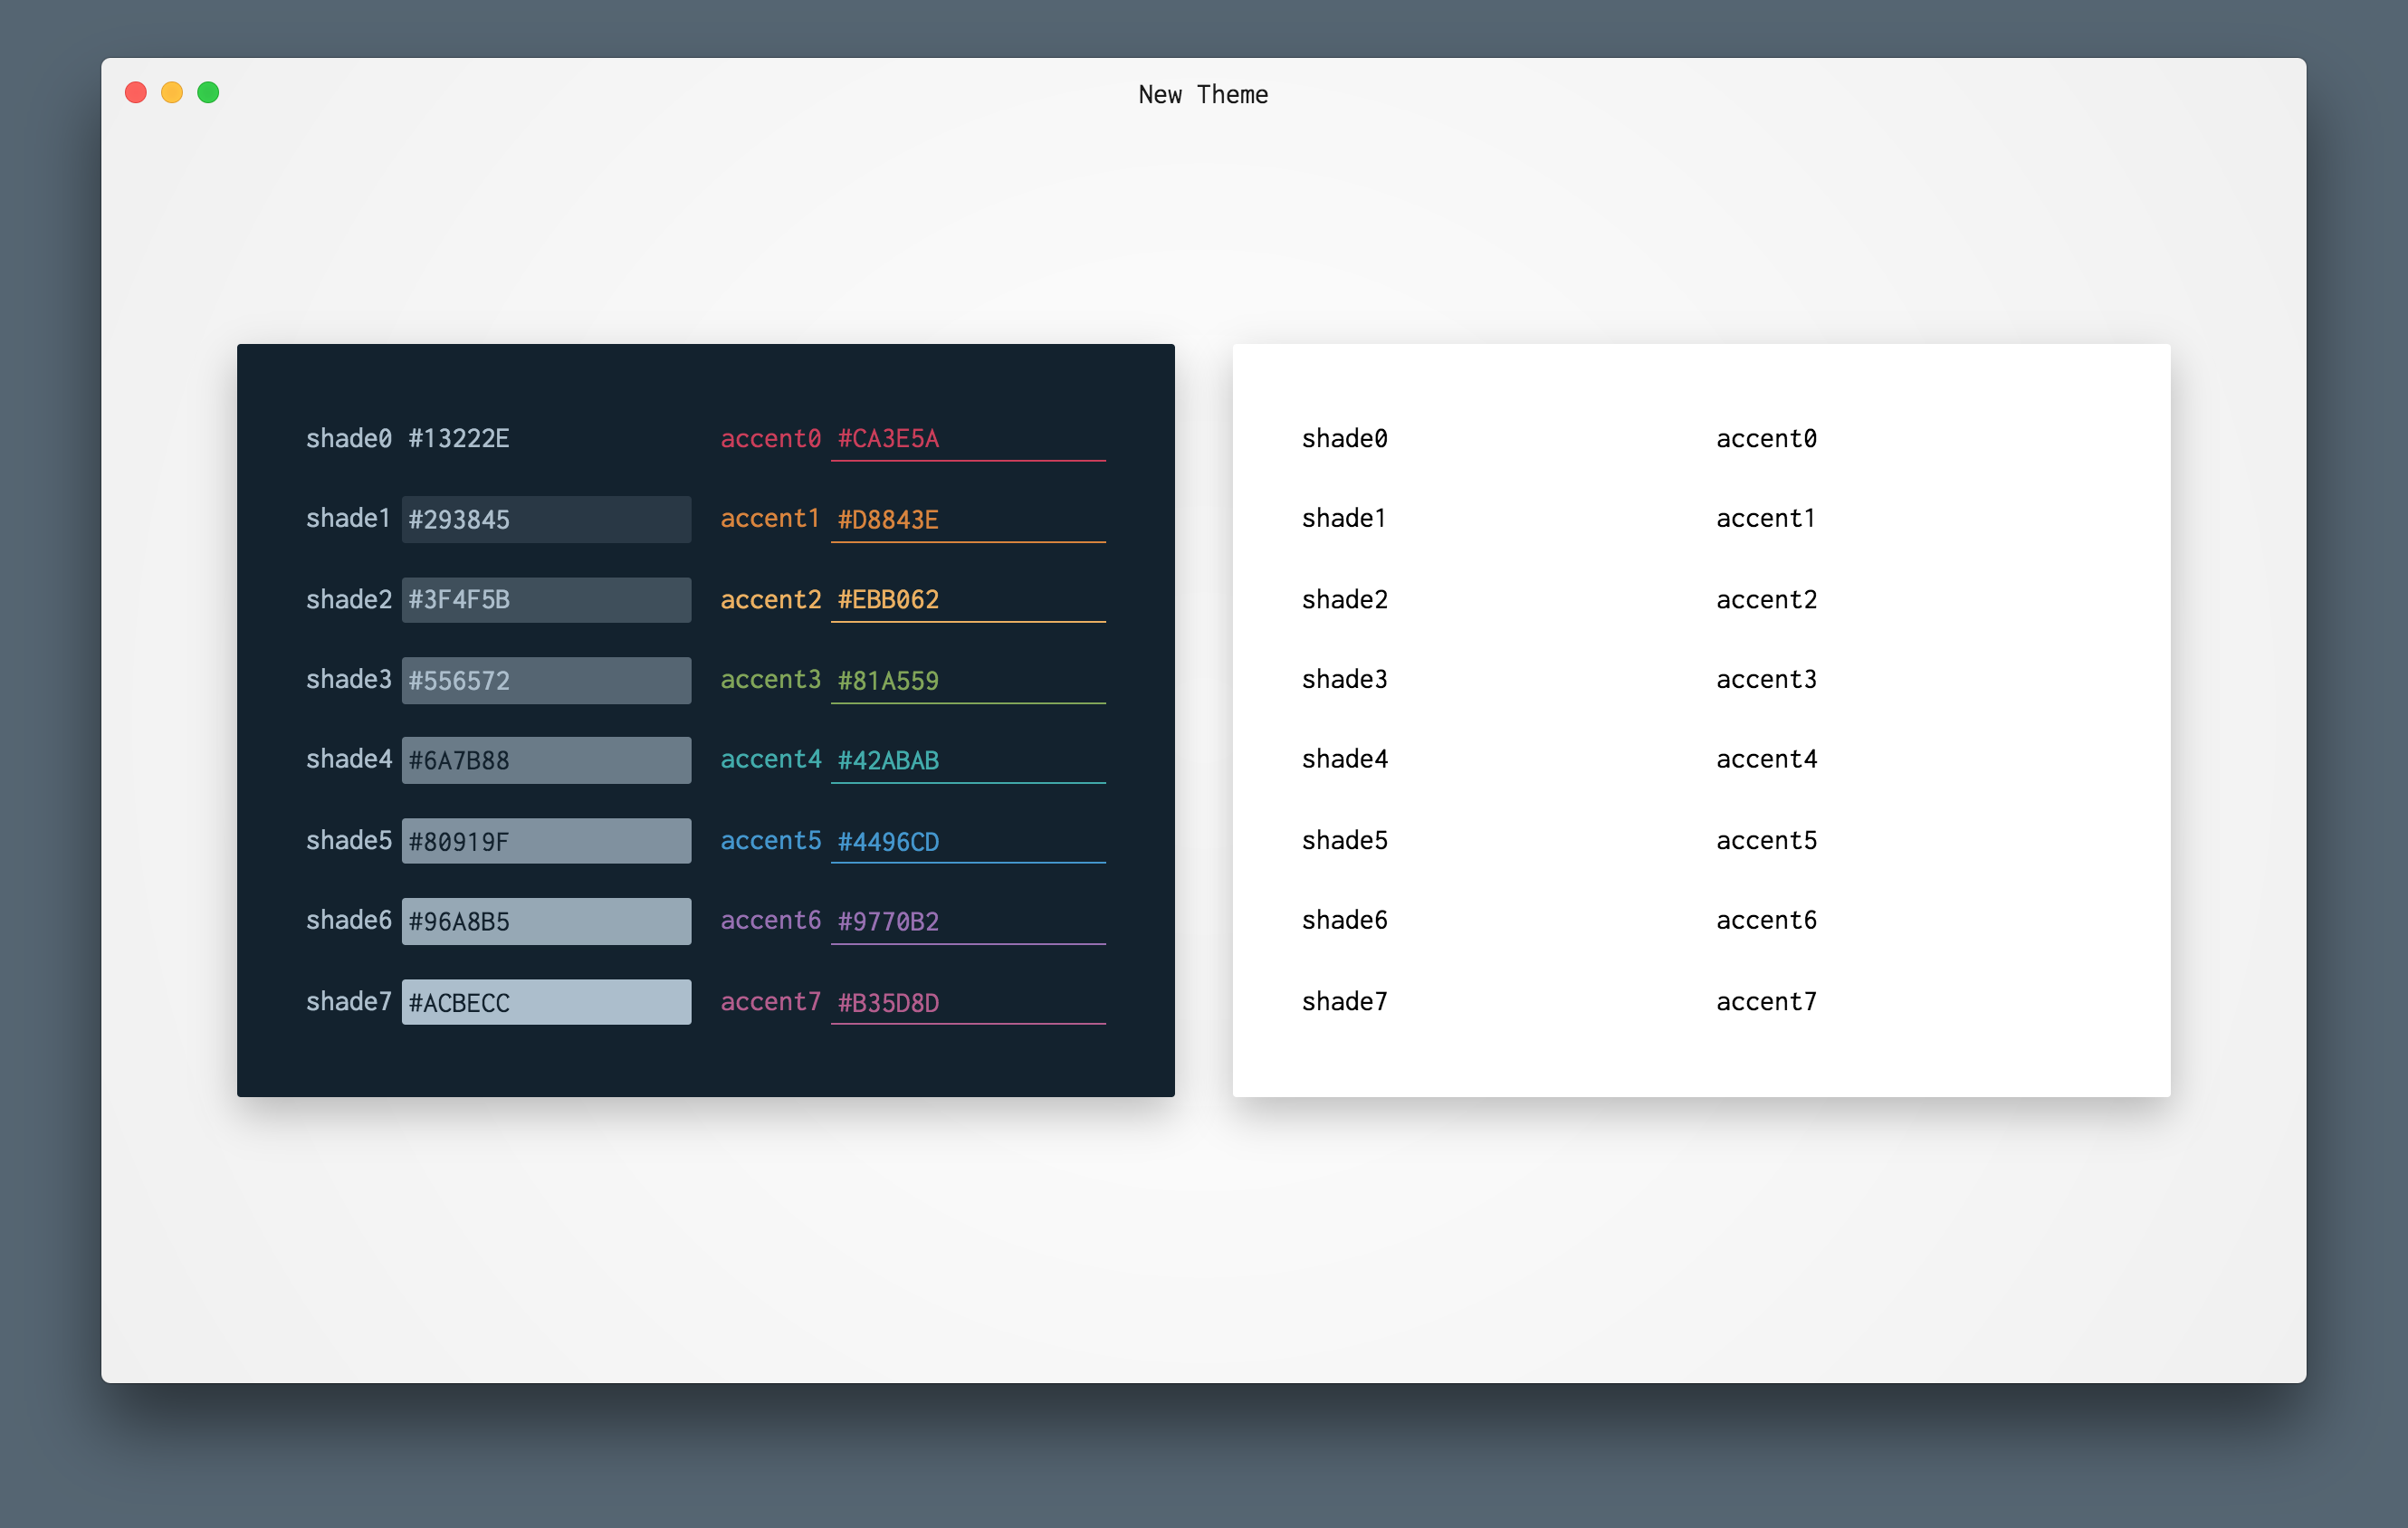
Task: Click the shade0 label in light panel
Action: (x=1344, y=438)
